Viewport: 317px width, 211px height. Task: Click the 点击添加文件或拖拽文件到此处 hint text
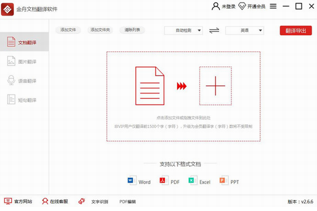[x=183, y=118]
